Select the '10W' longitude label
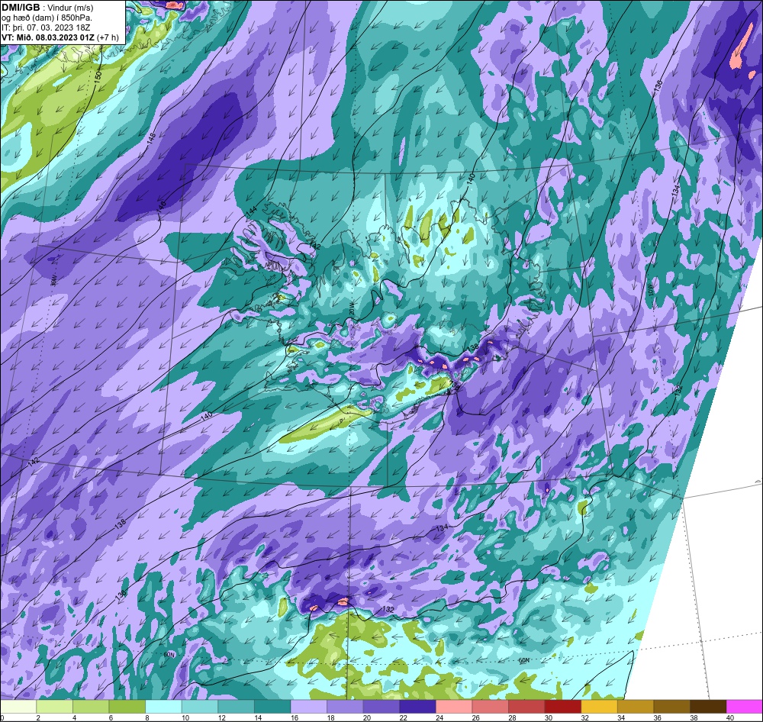The width and height of the screenshot is (763, 722). (652, 290)
